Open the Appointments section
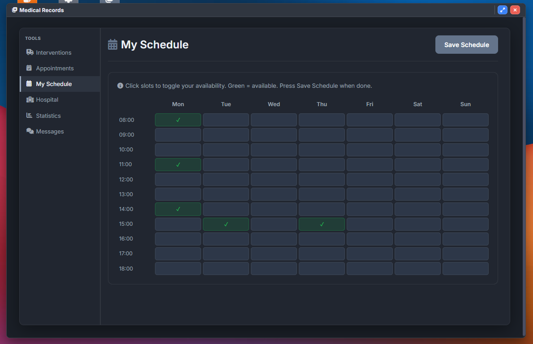 click(60, 68)
